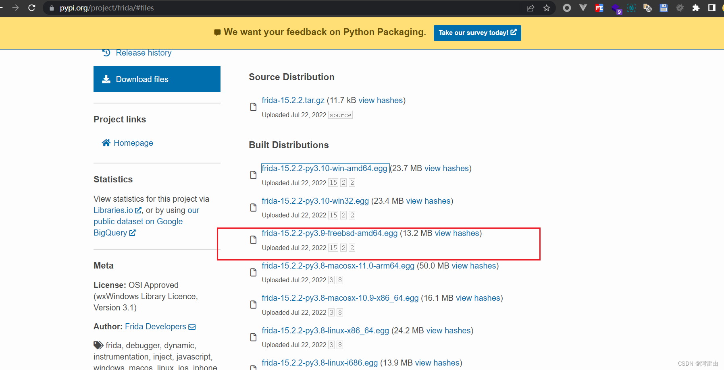
Task: Click the floppy-disk save-page extension icon
Action: (x=664, y=8)
